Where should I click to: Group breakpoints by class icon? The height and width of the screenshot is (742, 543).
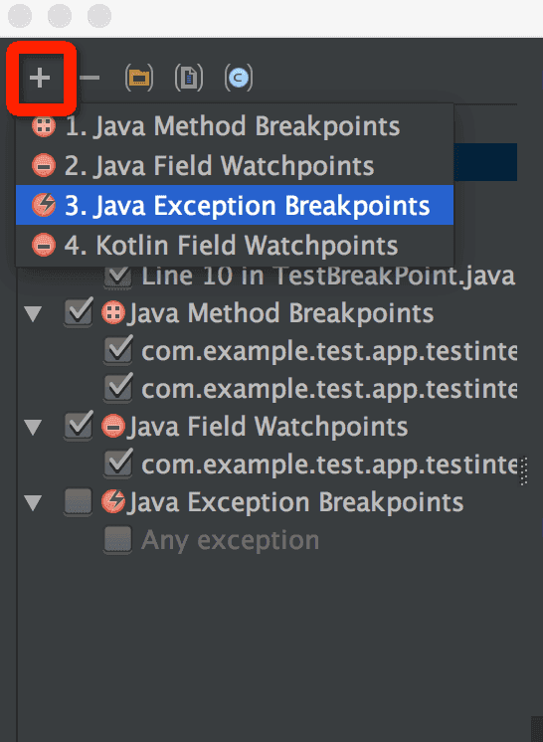point(239,79)
